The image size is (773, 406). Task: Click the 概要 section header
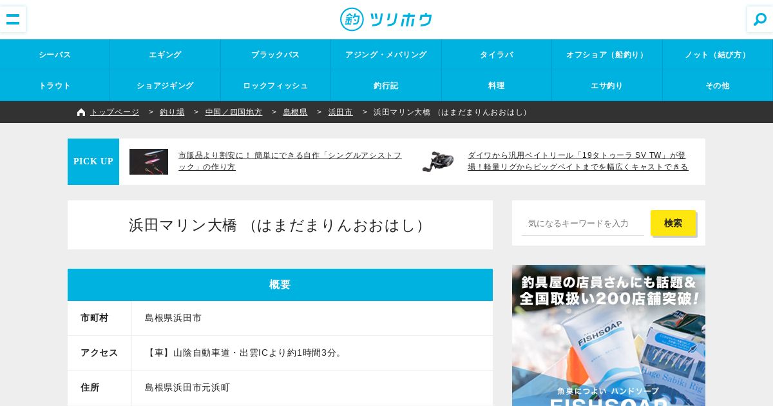(280, 285)
